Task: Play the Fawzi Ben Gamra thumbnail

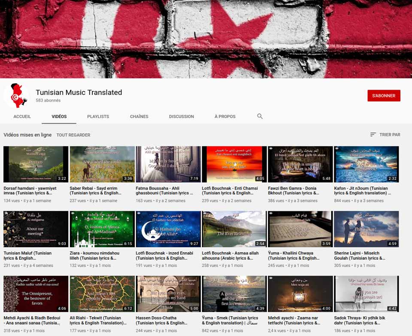Action: click(300, 164)
